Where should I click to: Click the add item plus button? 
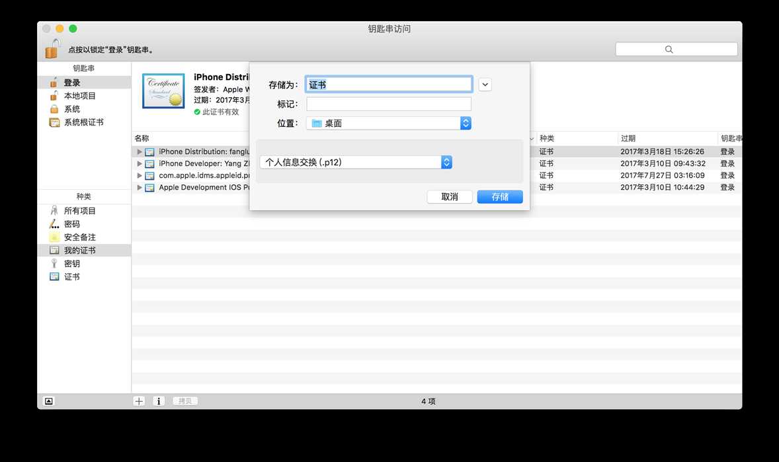139,401
